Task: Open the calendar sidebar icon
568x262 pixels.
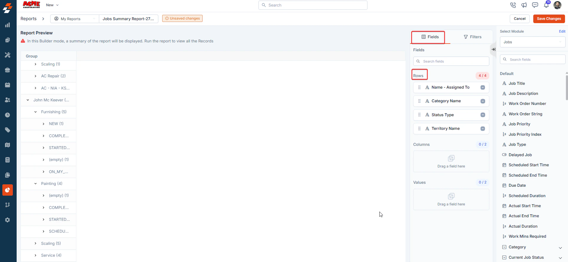Action: pos(7,85)
